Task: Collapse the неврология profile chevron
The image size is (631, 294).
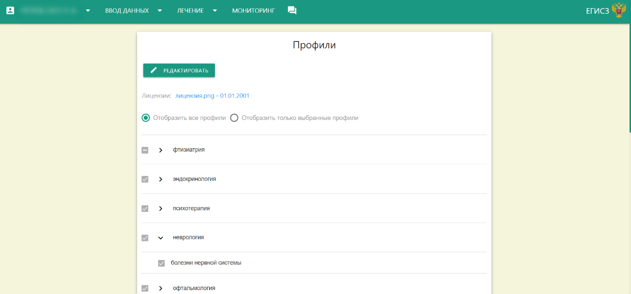Action: click(x=161, y=238)
